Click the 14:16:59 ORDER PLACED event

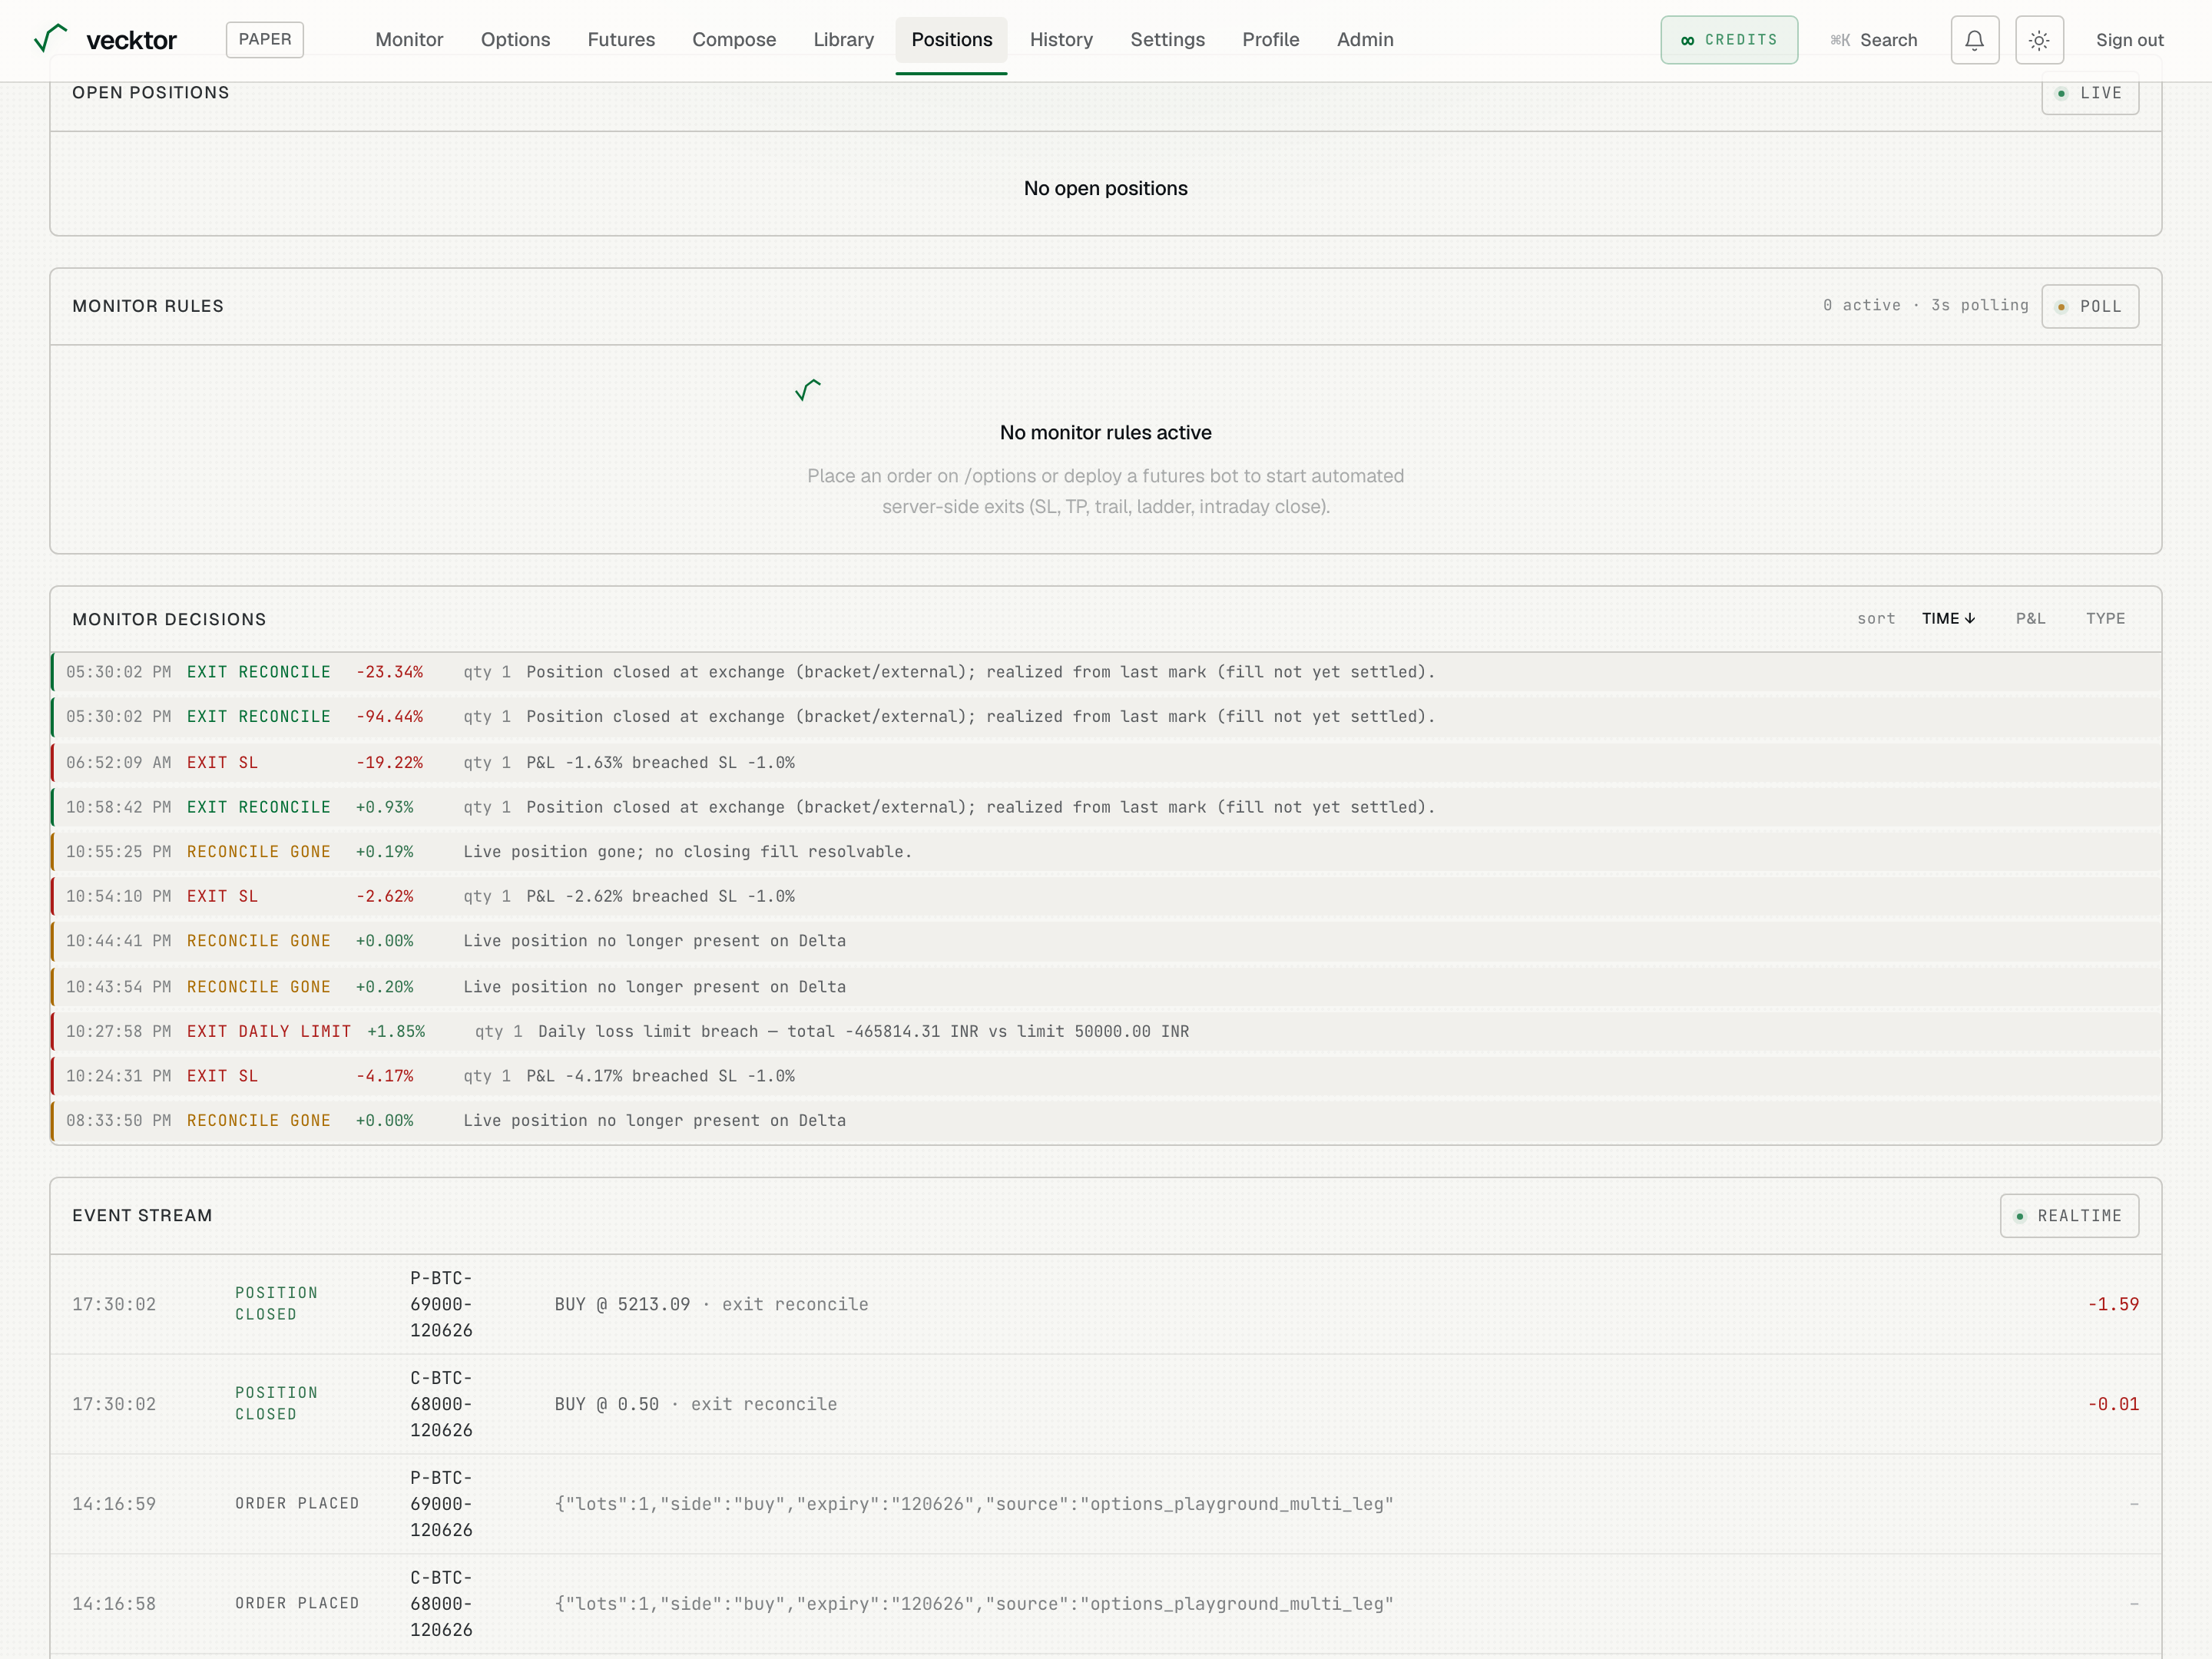pos(1106,1504)
